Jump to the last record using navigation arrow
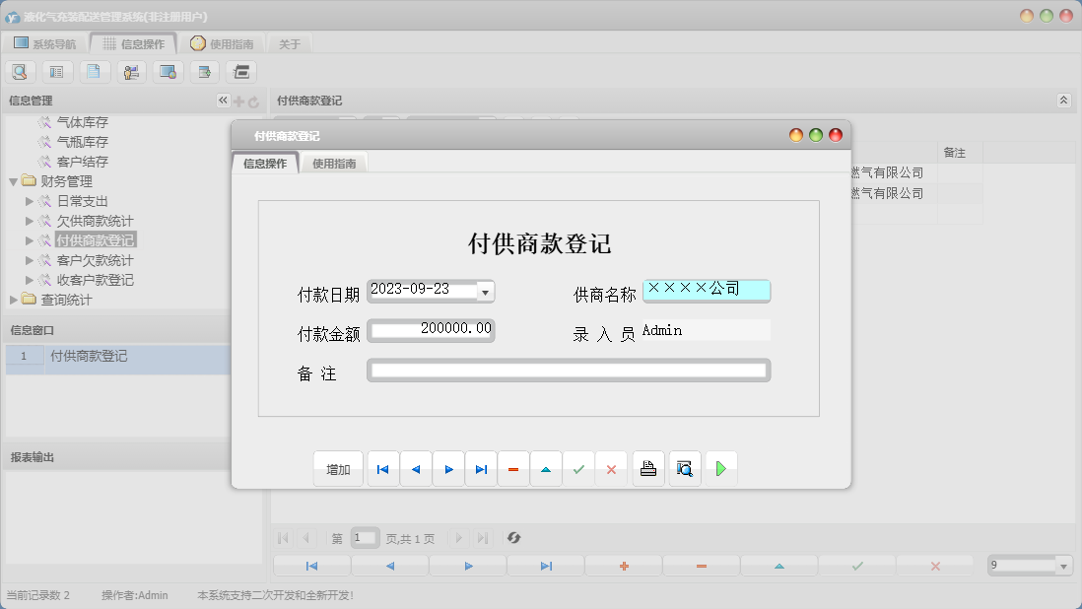Viewport: 1082px width, 609px height. click(481, 468)
